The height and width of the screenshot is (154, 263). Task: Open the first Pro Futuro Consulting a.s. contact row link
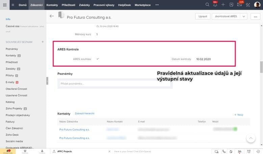(74, 129)
